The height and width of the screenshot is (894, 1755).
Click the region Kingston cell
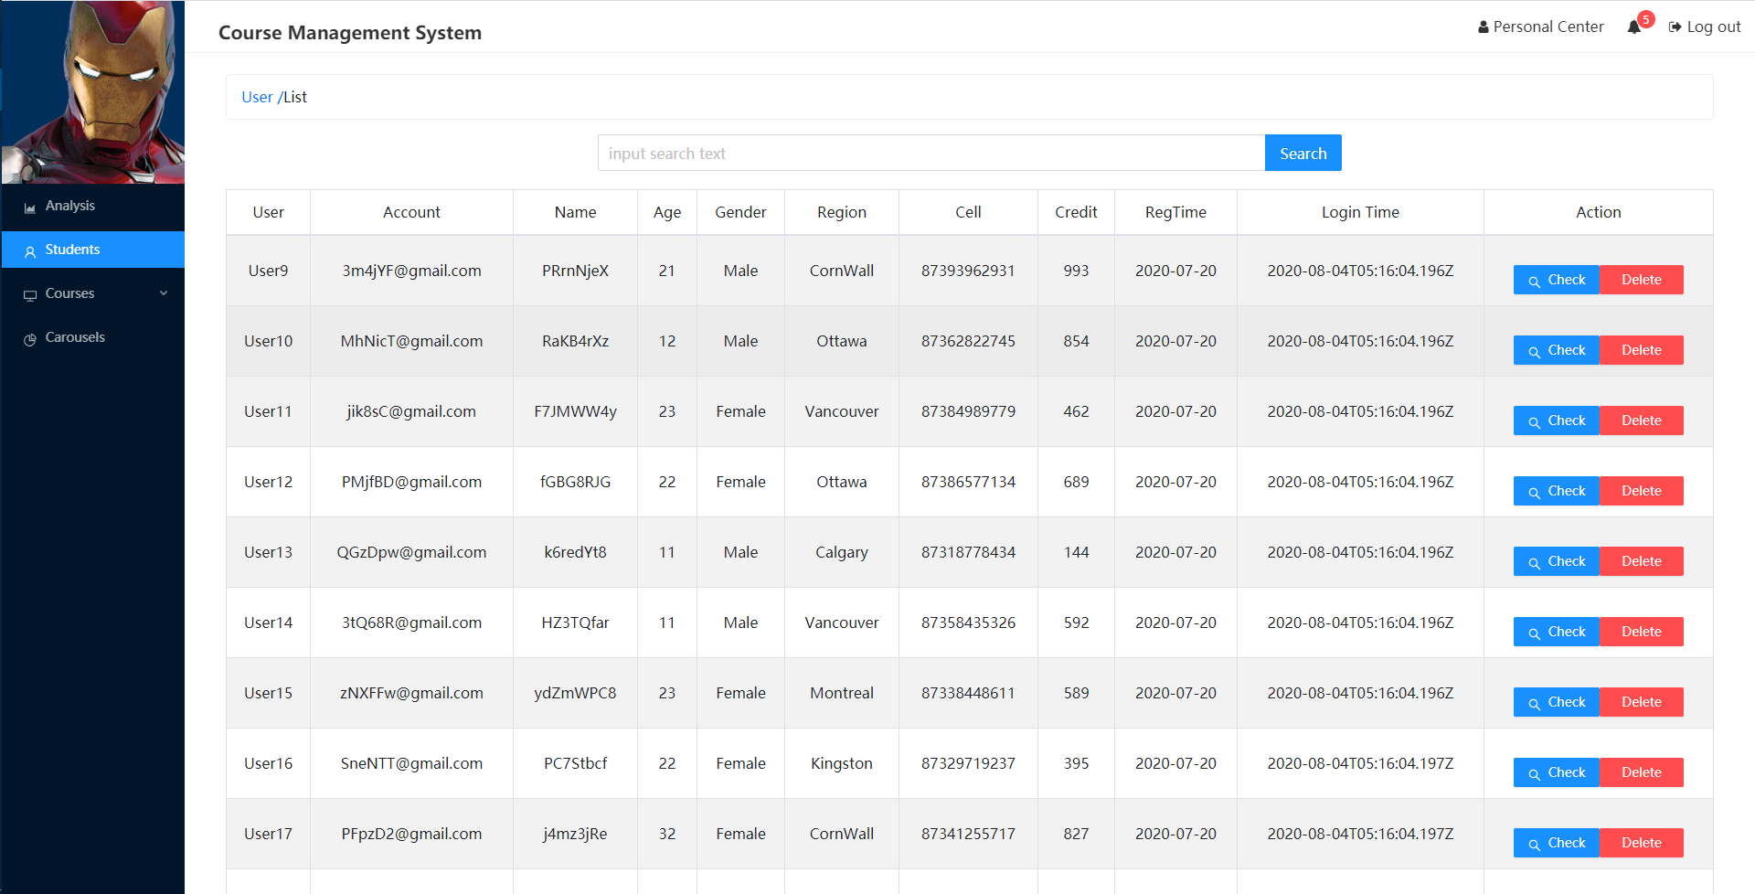coord(841,763)
